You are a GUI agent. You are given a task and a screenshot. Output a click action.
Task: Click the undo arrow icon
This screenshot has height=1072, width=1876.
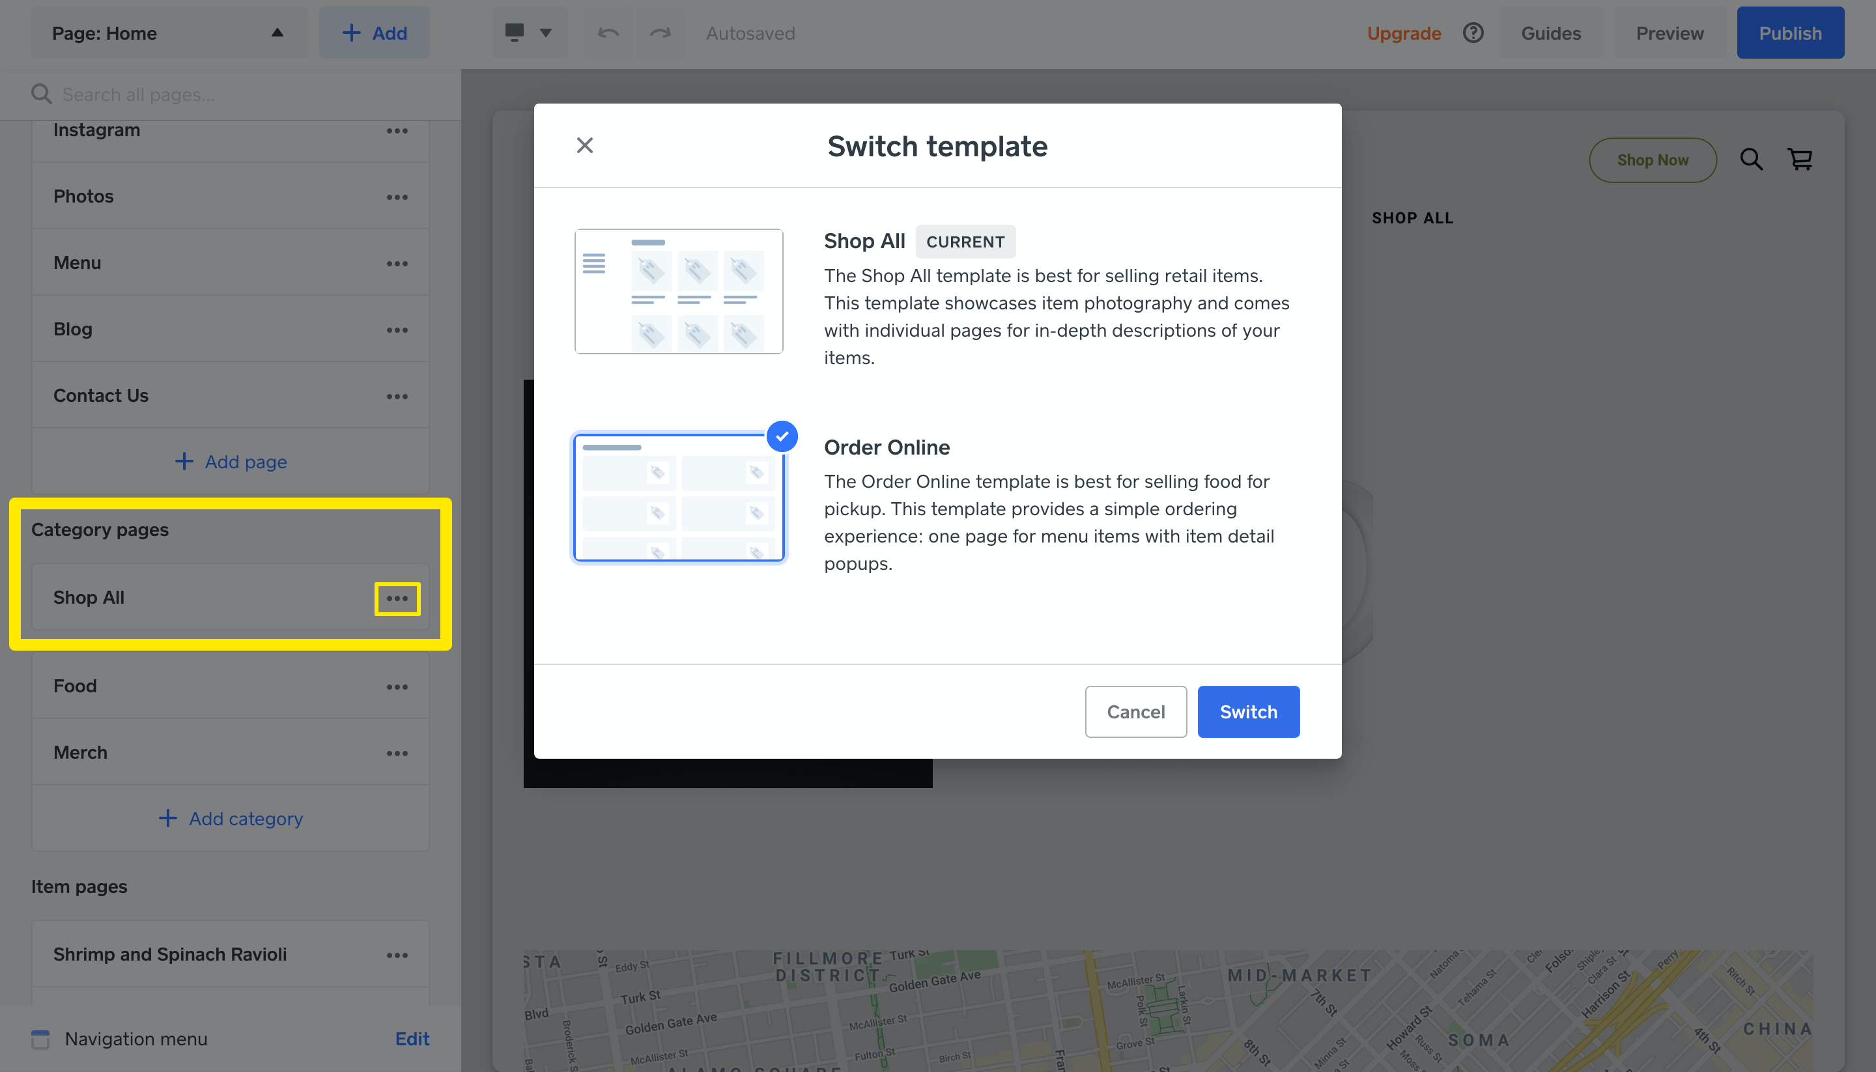click(x=608, y=33)
